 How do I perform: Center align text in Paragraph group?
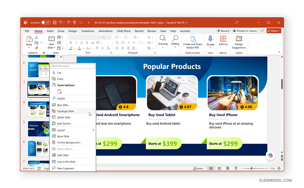click(123, 48)
